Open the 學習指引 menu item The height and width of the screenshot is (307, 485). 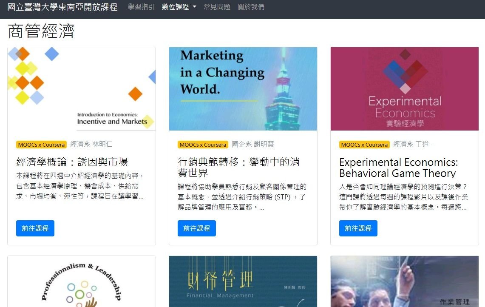[x=142, y=7]
